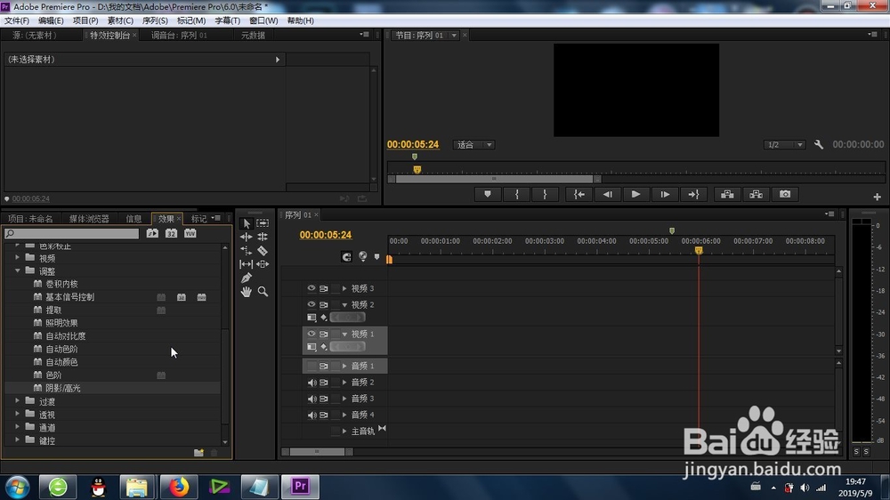
Task: Open program monitor settings wrench
Action: click(819, 145)
